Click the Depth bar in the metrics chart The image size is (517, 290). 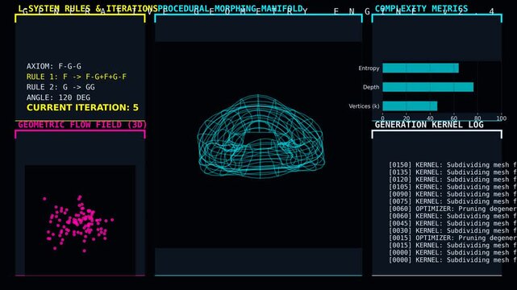click(x=428, y=87)
